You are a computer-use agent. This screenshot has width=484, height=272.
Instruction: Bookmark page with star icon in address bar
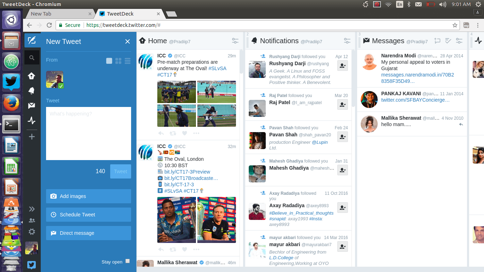(455, 25)
